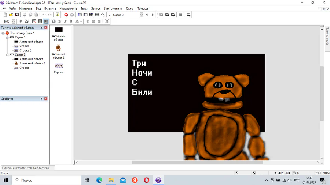The width and height of the screenshot is (330, 185).
Task: Collapse the 'Три ночи у Били' tree root
Action: pyautogui.click(x=3, y=33)
